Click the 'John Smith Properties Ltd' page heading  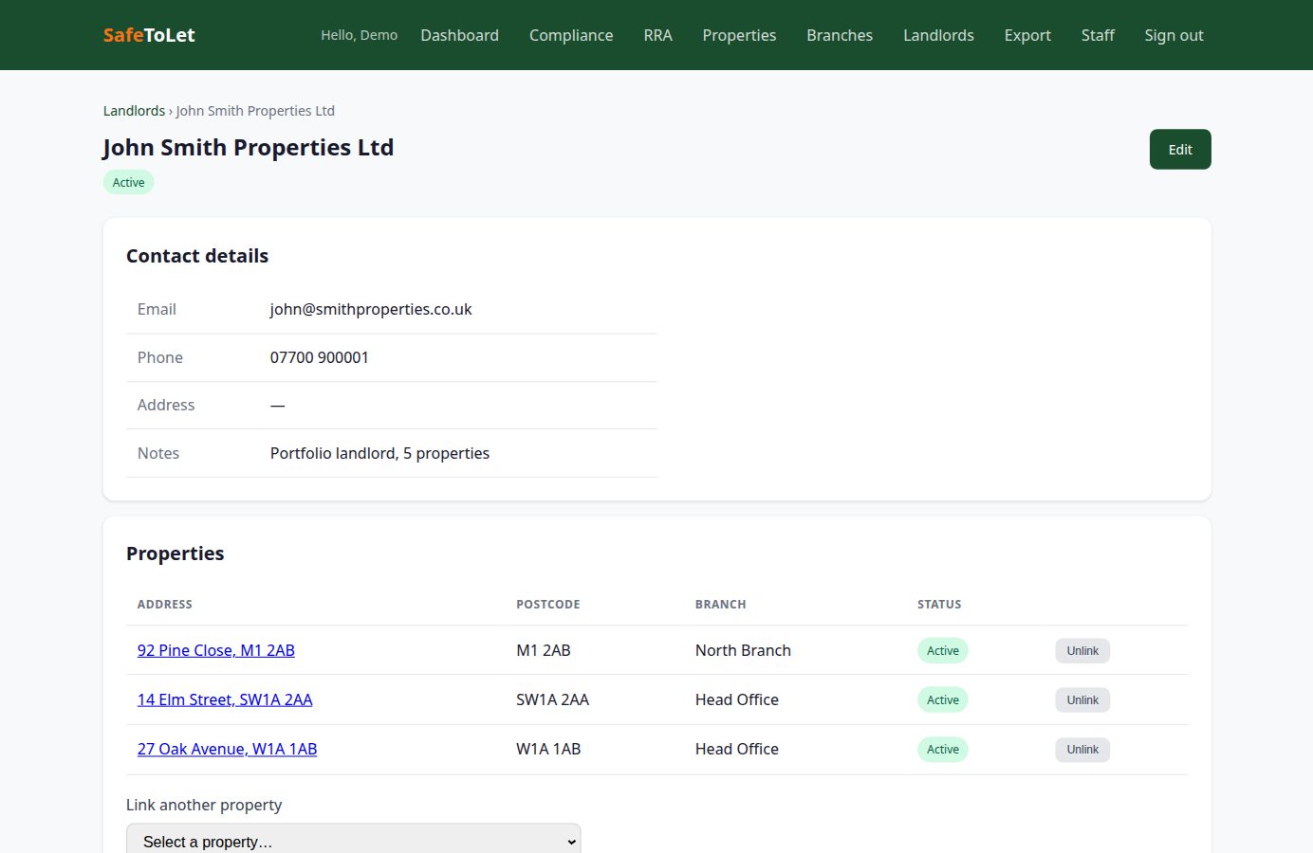click(x=249, y=148)
